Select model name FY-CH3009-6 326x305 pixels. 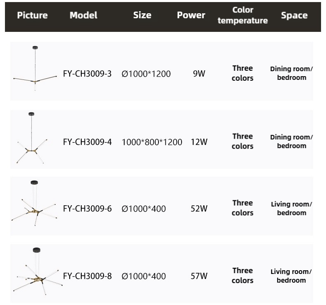(87, 209)
